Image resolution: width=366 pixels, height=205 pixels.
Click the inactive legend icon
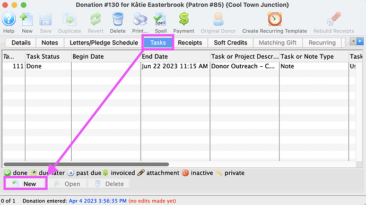[x=185, y=173]
